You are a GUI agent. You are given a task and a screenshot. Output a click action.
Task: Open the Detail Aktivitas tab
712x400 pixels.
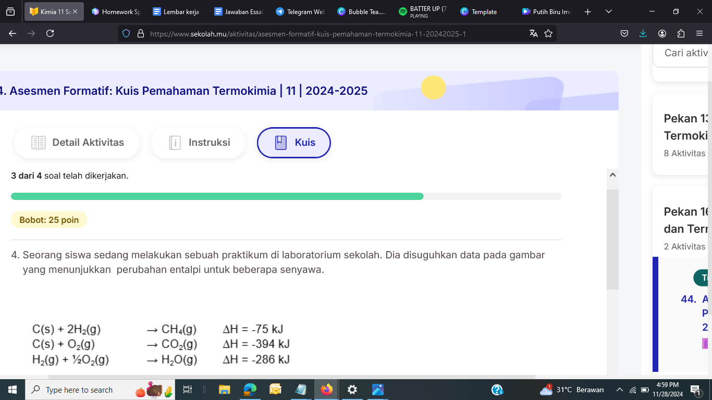pyautogui.click(x=77, y=143)
